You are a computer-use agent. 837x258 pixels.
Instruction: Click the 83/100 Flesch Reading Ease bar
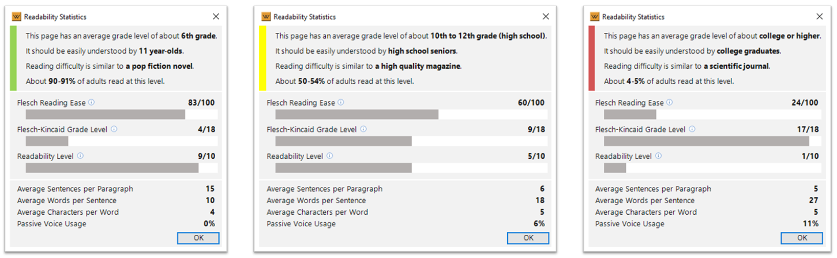(x=122, y=114)
